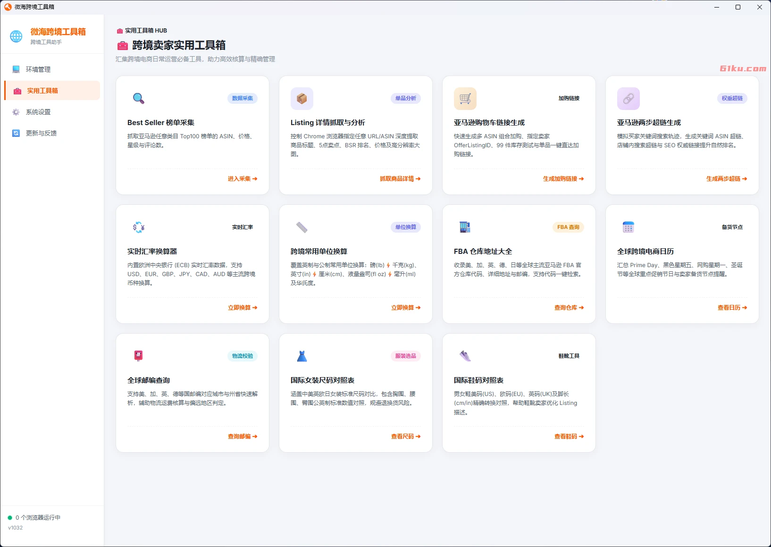This screenshot has height=547, width=771.
Task: Click the 全球跨境电商日历 title
Action: point(645,252)
